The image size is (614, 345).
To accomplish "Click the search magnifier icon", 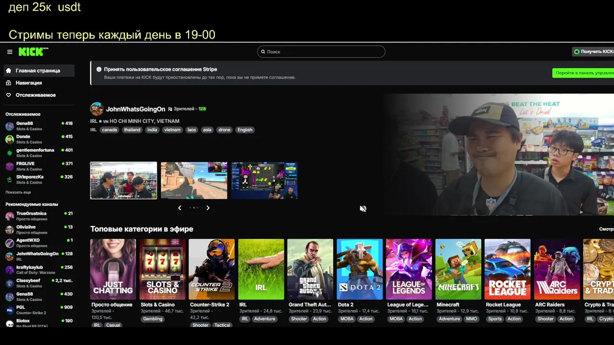I will [262, 52].
